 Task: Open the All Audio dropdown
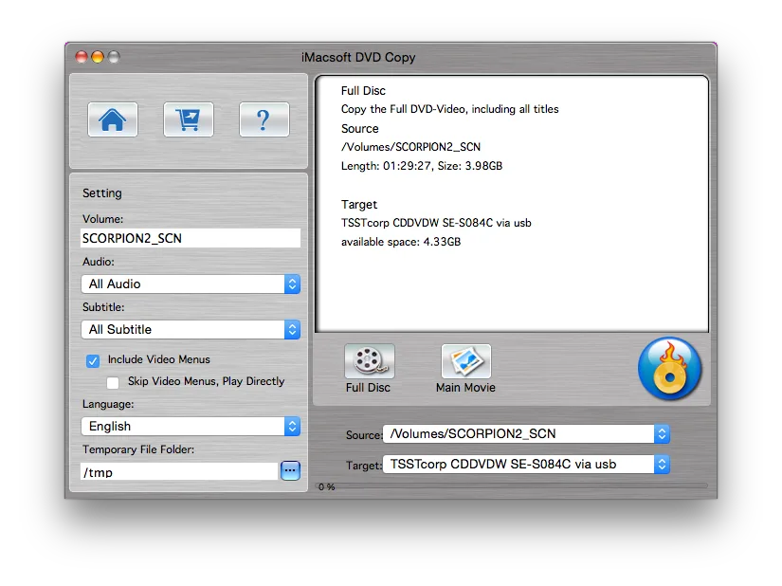tap(191, 284)
